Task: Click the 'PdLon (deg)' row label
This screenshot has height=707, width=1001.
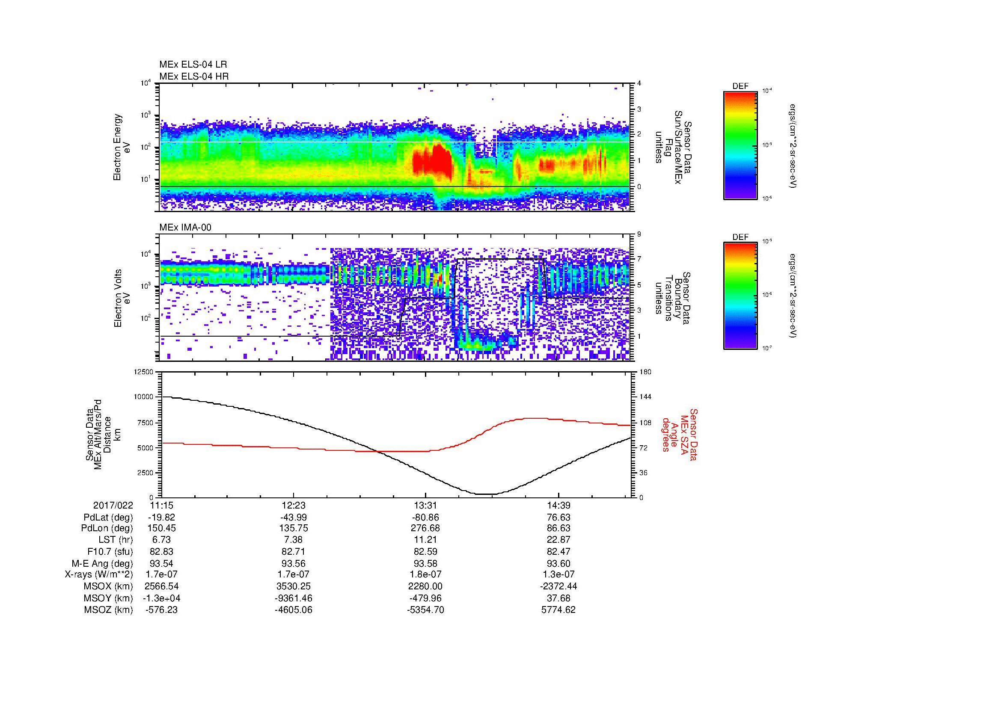Action: [107, 528]
